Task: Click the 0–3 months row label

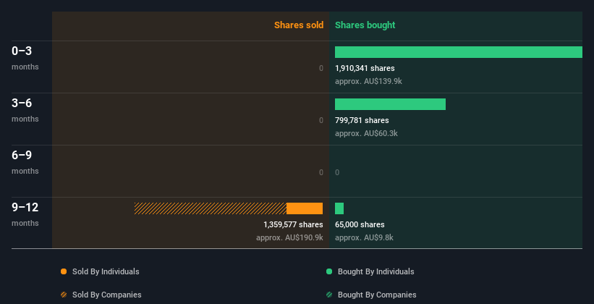Action: point(25,58)
